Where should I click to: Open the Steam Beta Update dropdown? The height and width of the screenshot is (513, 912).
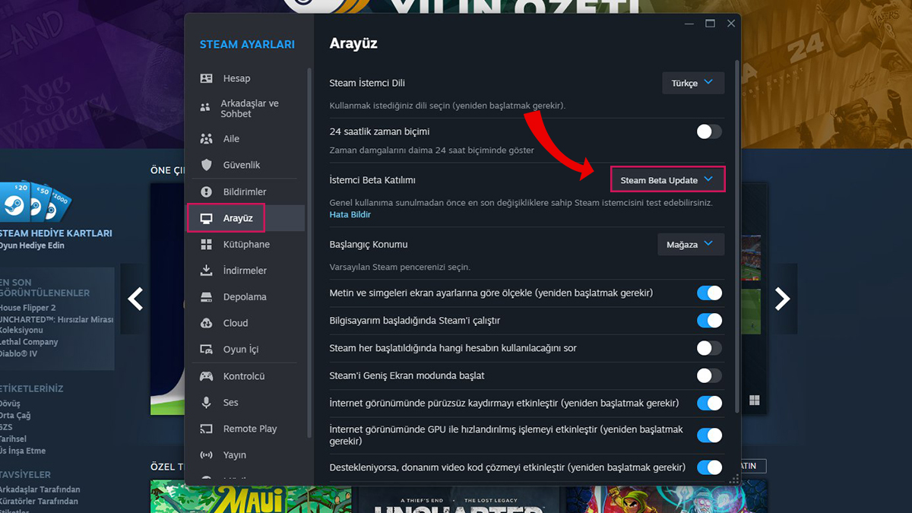(x=667, y=179)
